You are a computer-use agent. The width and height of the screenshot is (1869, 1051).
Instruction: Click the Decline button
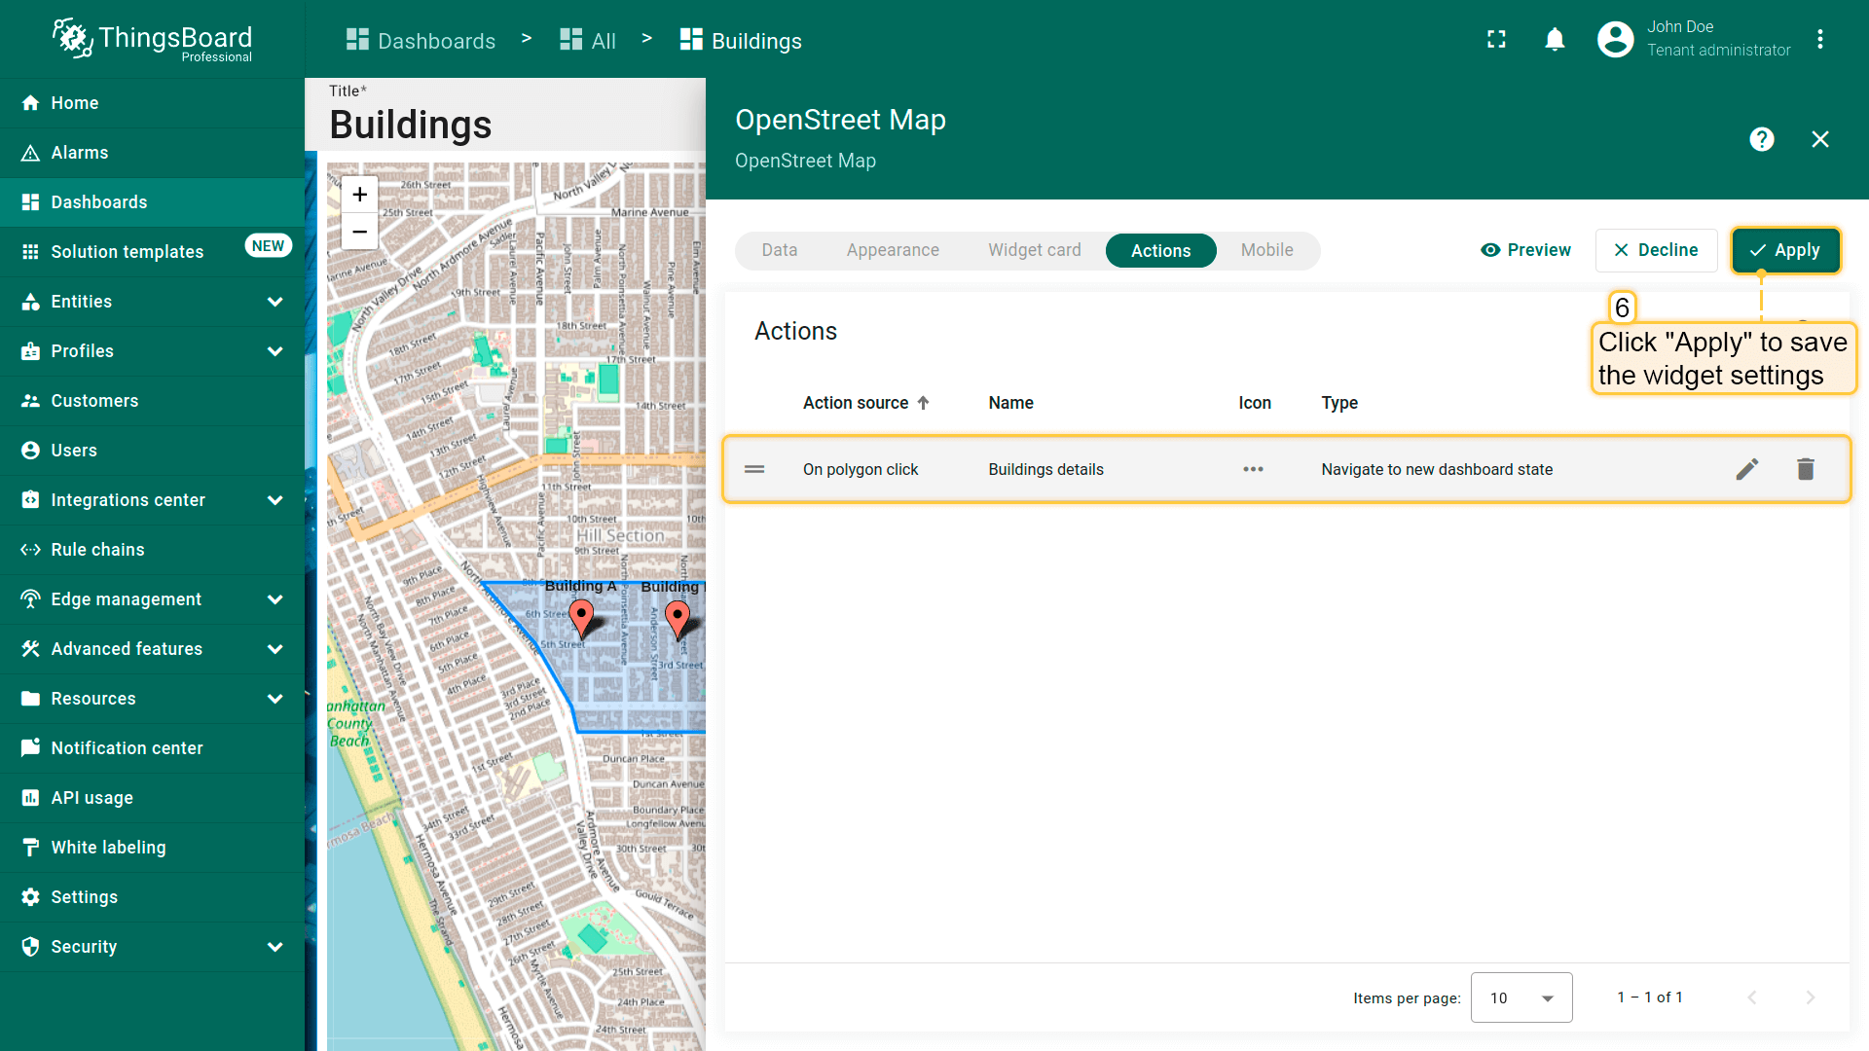pyautogui.click(x=1656, y=250)
